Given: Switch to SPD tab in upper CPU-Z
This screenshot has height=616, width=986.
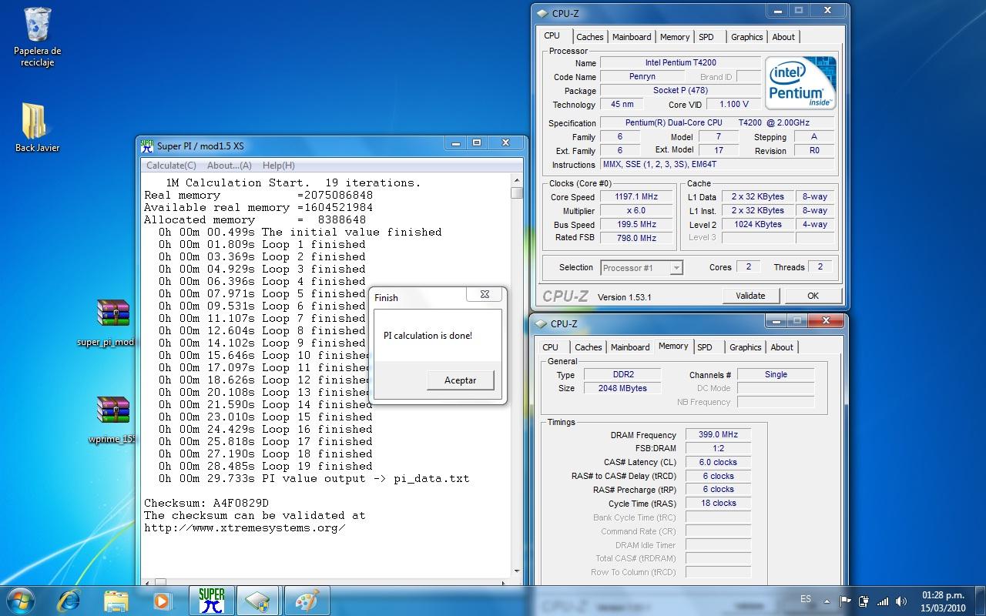Looking at the screenshot, I should tap(706, 37).
